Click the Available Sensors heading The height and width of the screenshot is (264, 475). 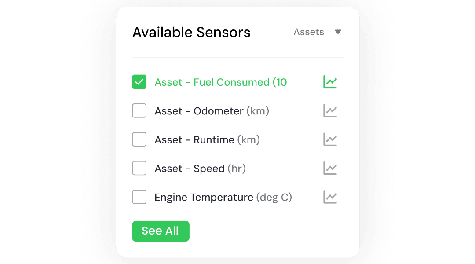(191, 33)
